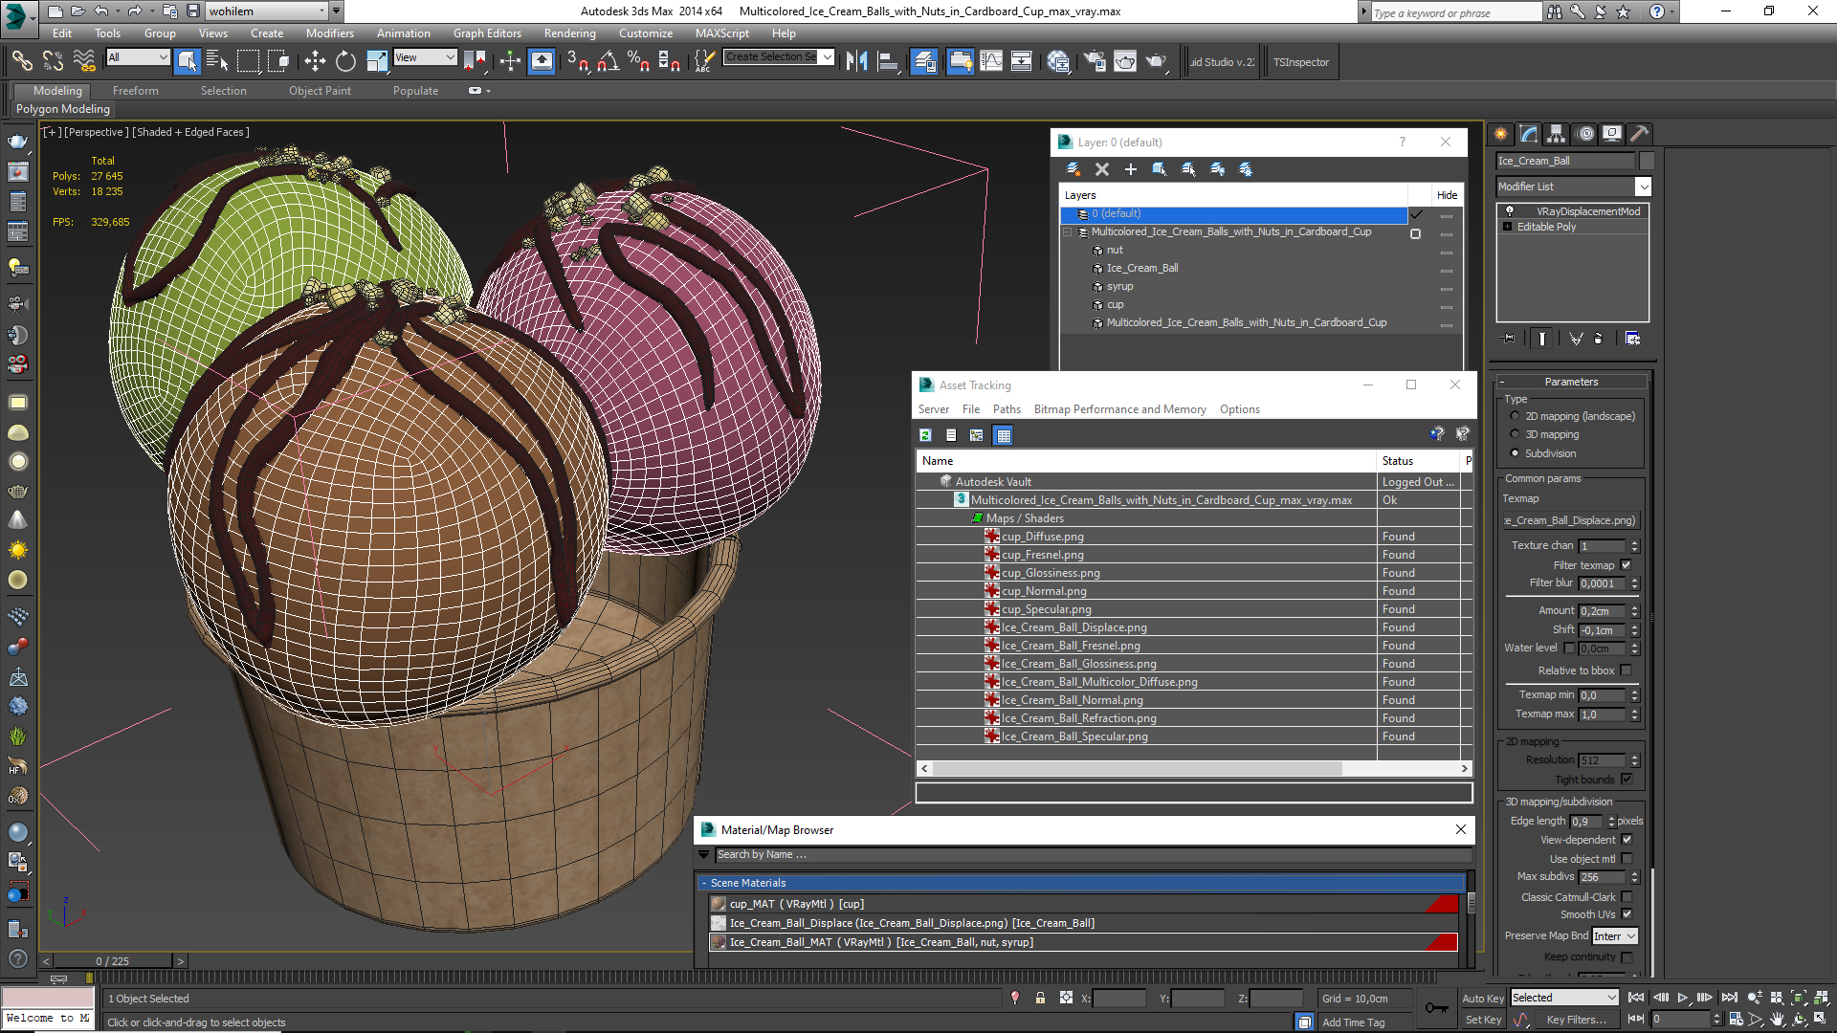Toggle Angle Snap tool
Image resolution: width=1837 pixels, height=1033 pixels.
[608, 61]
